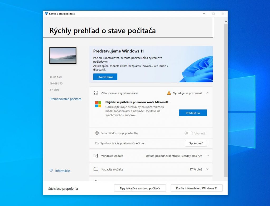Click the OneDrive cloud icon

click(97, 143)
